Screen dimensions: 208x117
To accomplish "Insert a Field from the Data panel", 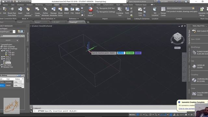I will point(127,11).
